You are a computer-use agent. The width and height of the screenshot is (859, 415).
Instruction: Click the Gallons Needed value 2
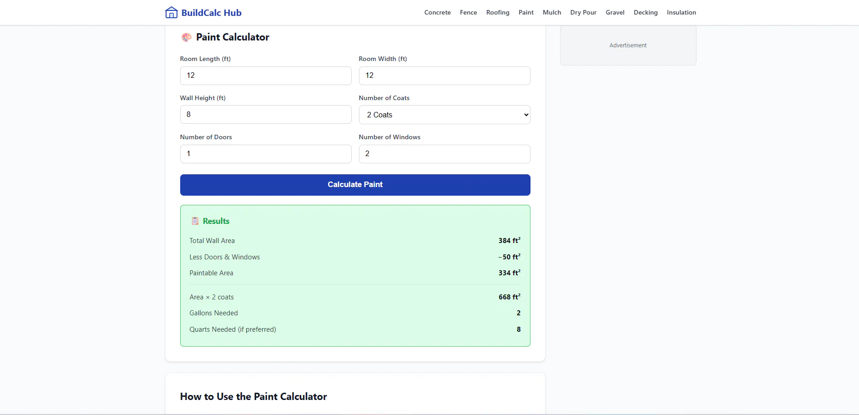[x=519, y=313]
